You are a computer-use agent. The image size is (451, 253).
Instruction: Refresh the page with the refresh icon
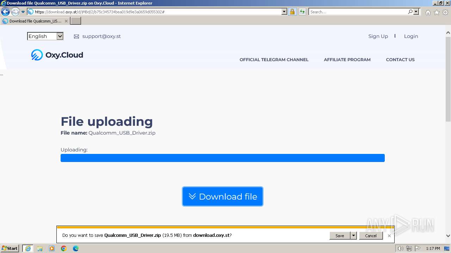point(302,12)
